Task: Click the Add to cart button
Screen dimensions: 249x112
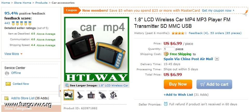Action: pos(214,84)
